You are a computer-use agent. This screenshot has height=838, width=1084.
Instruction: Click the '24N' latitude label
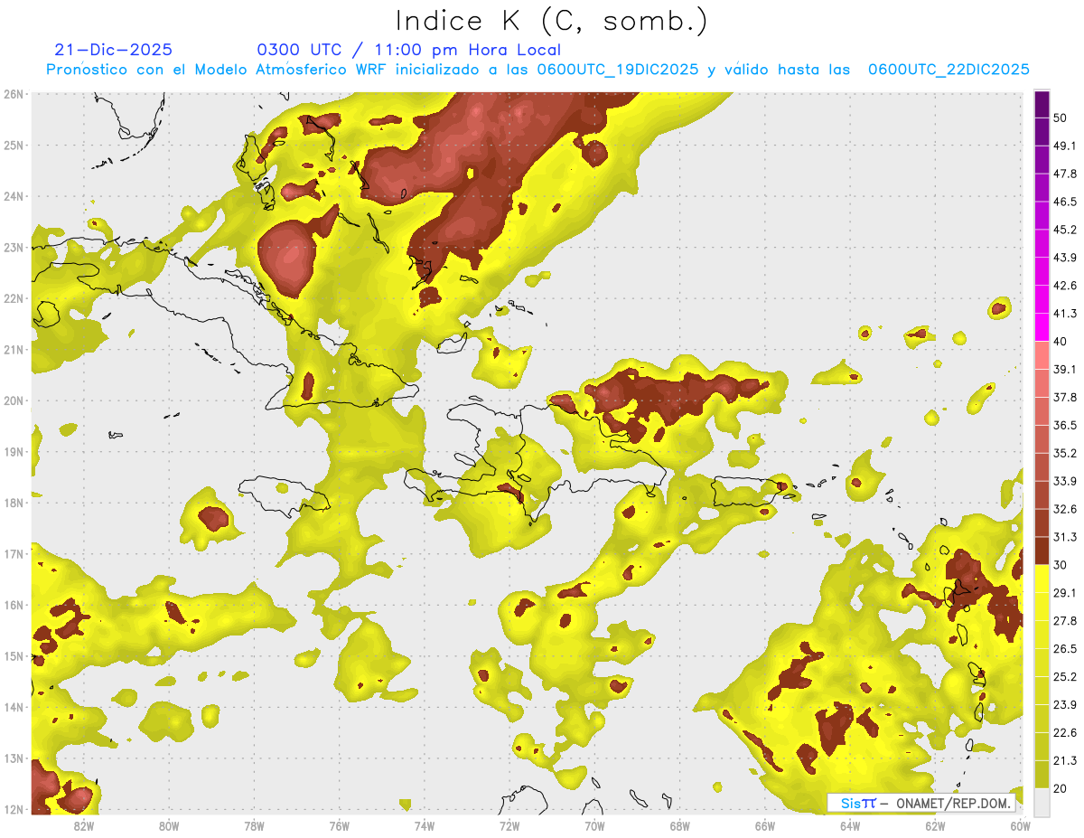14,196
